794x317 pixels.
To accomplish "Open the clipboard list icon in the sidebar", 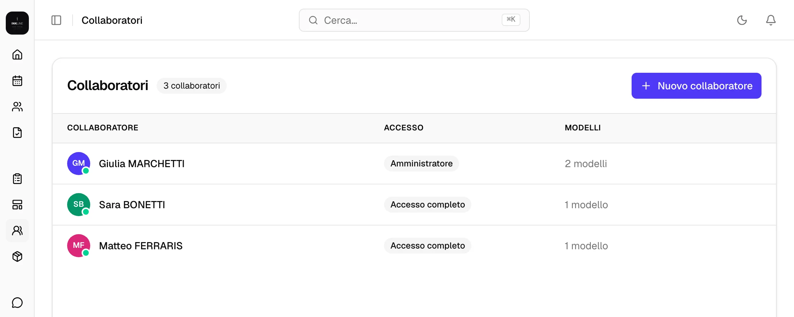I will pyautogui.click(x=17, y=179).
